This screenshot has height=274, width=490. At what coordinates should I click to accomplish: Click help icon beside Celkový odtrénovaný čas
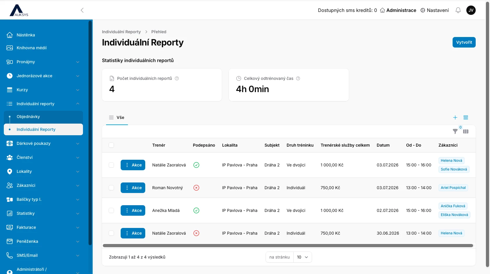298,78
